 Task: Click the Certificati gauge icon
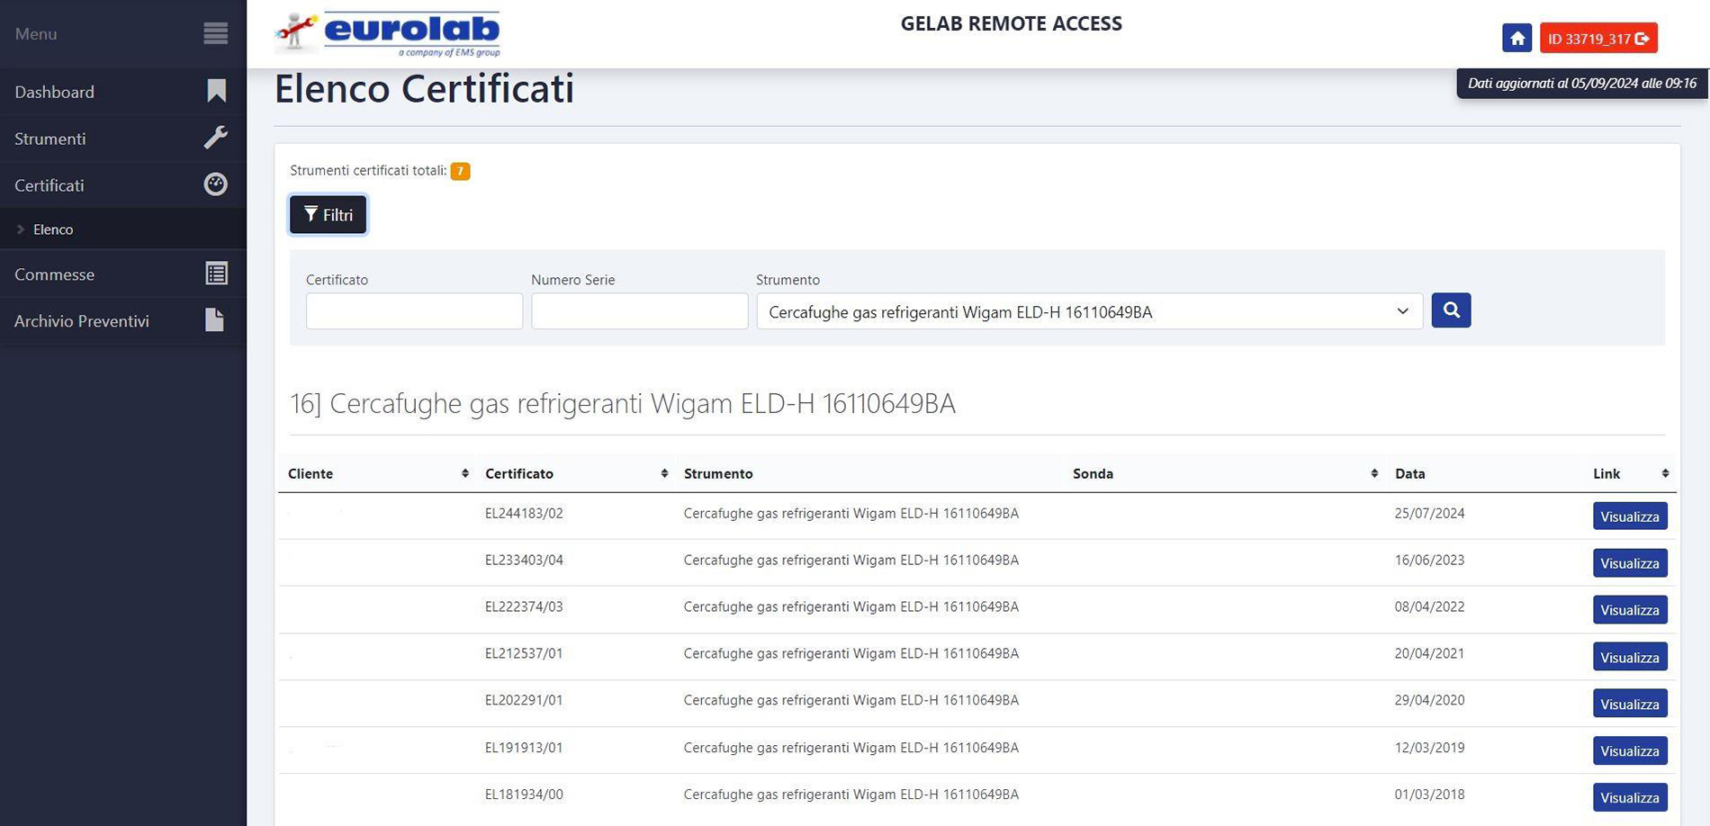[216, 184]
